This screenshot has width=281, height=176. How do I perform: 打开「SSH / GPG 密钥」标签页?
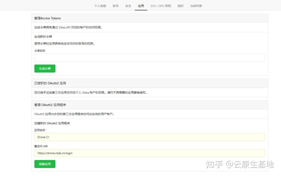161,5
